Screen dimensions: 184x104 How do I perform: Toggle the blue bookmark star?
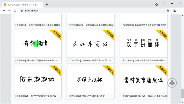pyautogui.click(x=168, y=11)
